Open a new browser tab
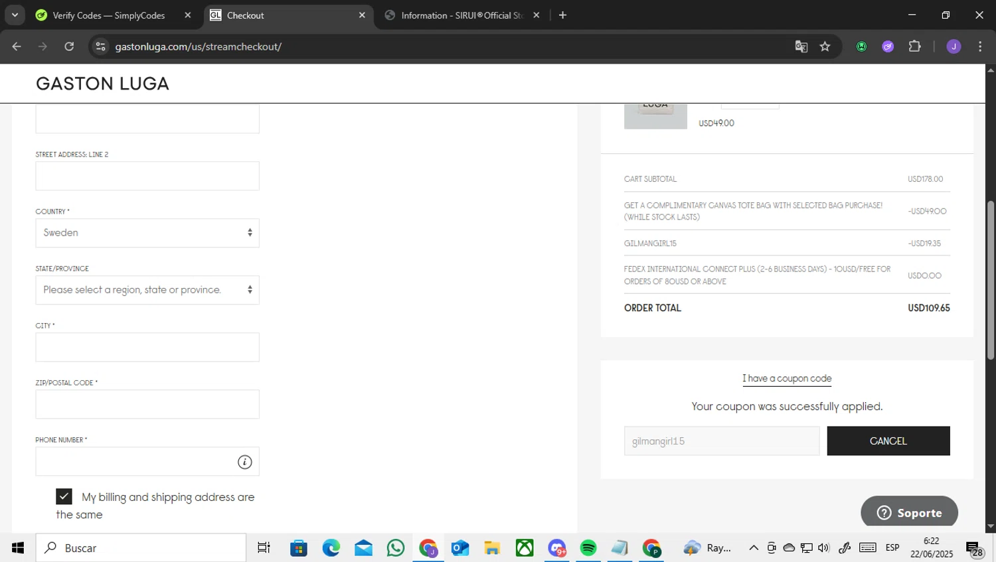Viewport: 996px width, 562px height. (562, 15)
